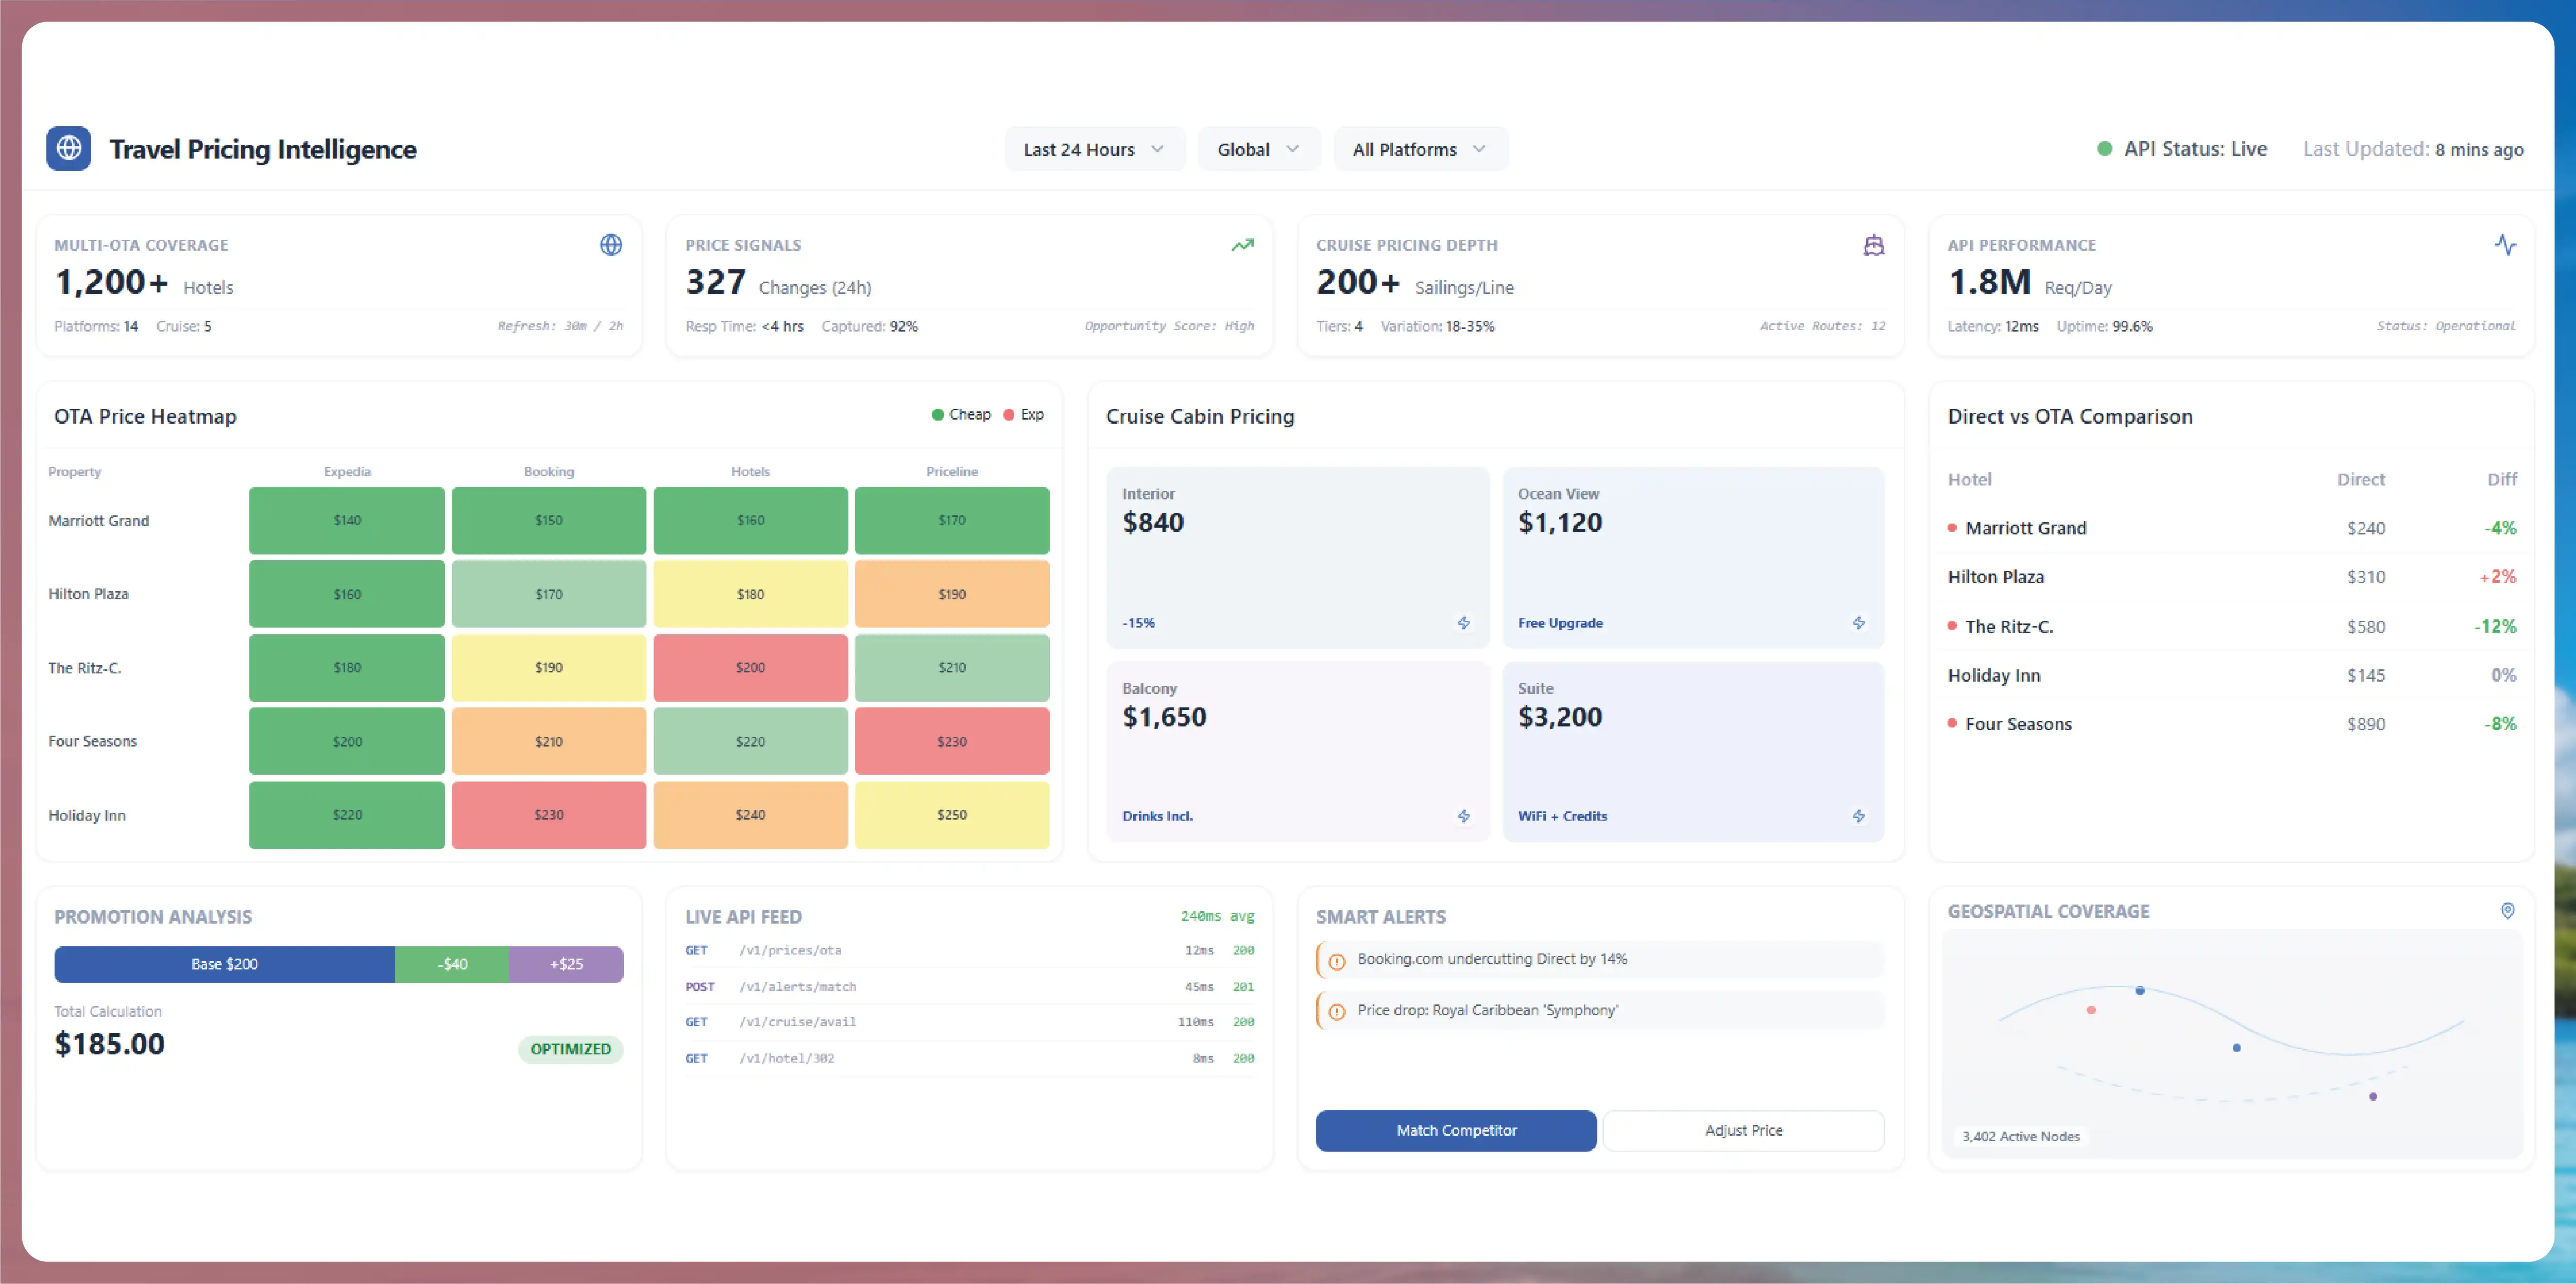Image resolution: width=2576 pixels, height=1284 pixels.
Task: Click the green -$40 promotion bar segment
Action: [x=452, y=964]
